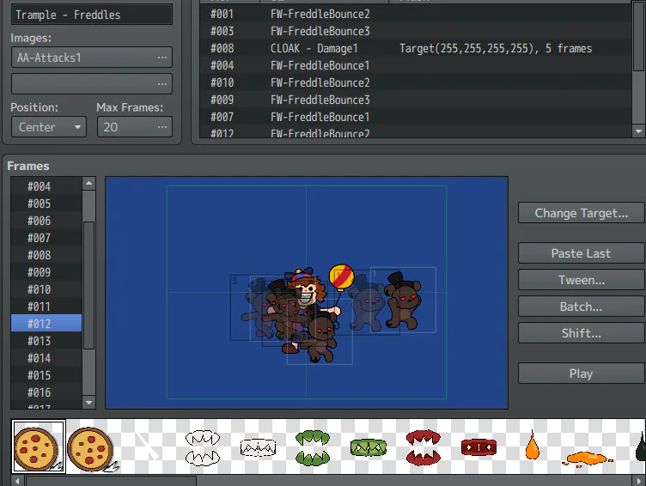Select frame #013 in Frames list
Screen dimensions: 646x486
[46, 341]
